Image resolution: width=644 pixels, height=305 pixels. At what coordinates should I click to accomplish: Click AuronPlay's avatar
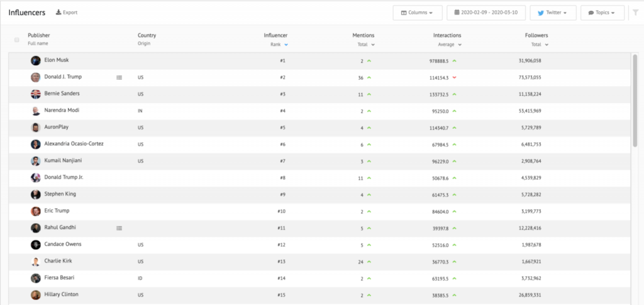tap(36, 128)
